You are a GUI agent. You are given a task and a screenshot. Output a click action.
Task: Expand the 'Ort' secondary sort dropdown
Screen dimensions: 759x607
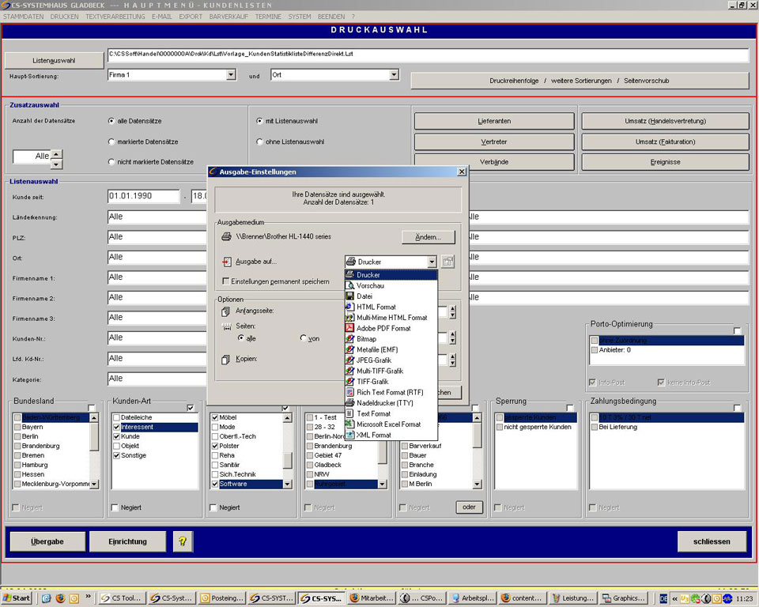(394, 75)
